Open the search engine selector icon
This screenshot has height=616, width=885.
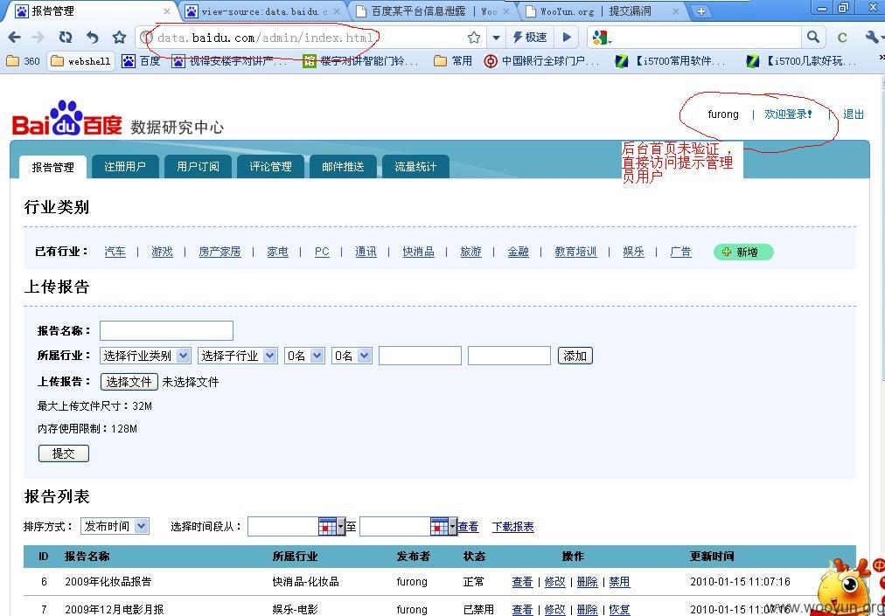click(x=602, y=38)
